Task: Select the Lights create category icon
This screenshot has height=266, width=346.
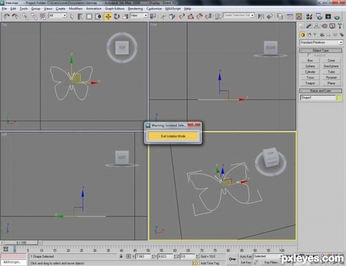Action: click(x=315, y=35)
